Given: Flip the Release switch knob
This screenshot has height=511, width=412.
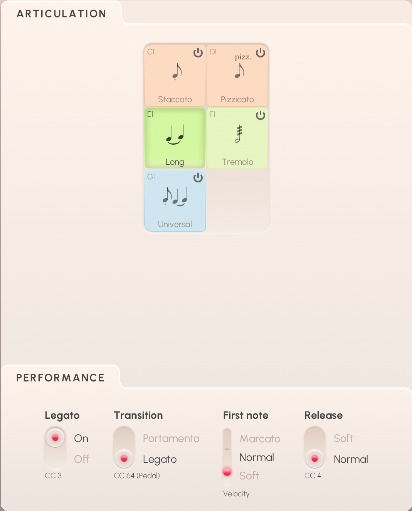Looking at the screenshot, I should [x=314, y=459].
